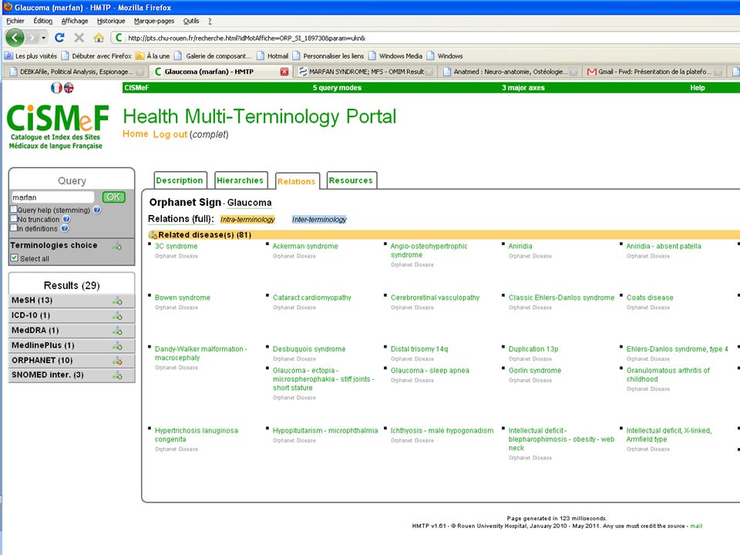Open the Glaucoma - sleep apnea link
The image size is (740, 555).
coord(430,371)
